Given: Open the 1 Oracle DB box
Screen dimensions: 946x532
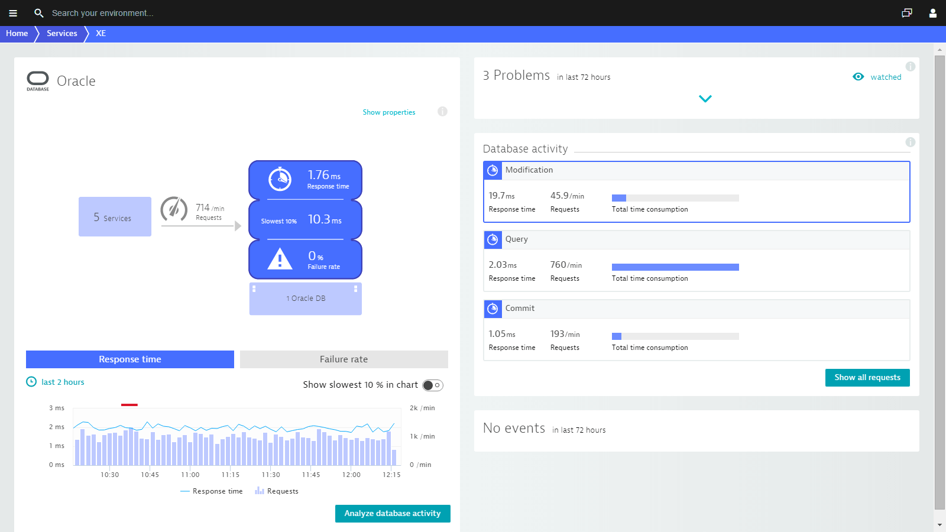Looking at the screenshot, I should pos(306,299).
